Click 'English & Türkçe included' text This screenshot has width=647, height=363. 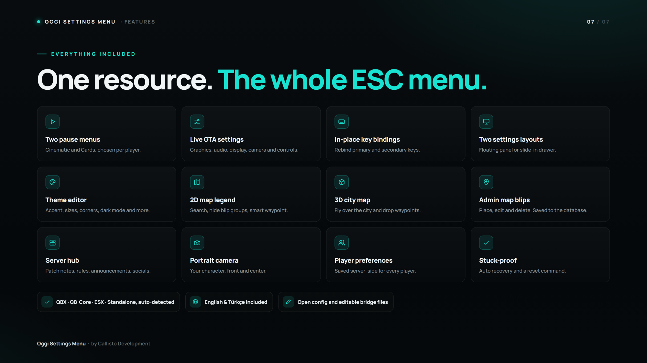(236, 302)
